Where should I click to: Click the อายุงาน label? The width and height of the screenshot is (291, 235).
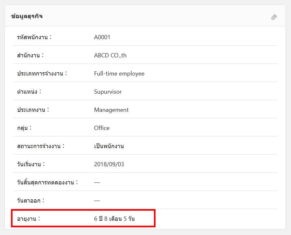(29, 219)
